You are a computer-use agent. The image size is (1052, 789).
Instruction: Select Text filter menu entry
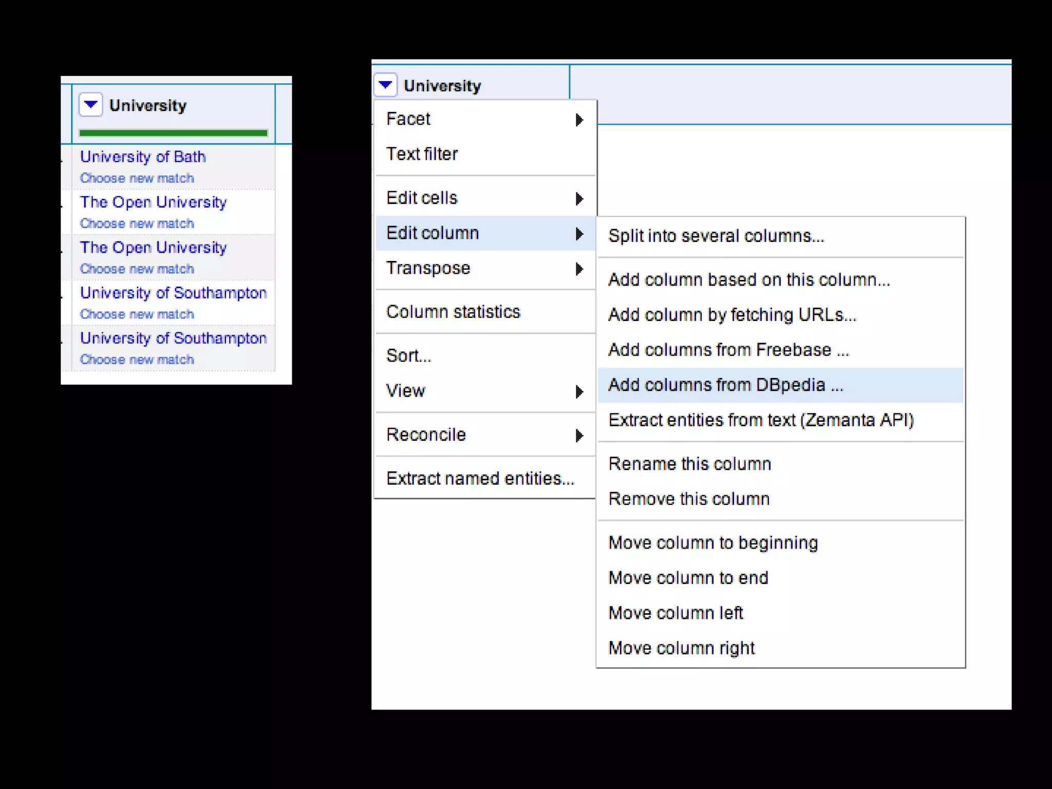[x=422, y=154]
